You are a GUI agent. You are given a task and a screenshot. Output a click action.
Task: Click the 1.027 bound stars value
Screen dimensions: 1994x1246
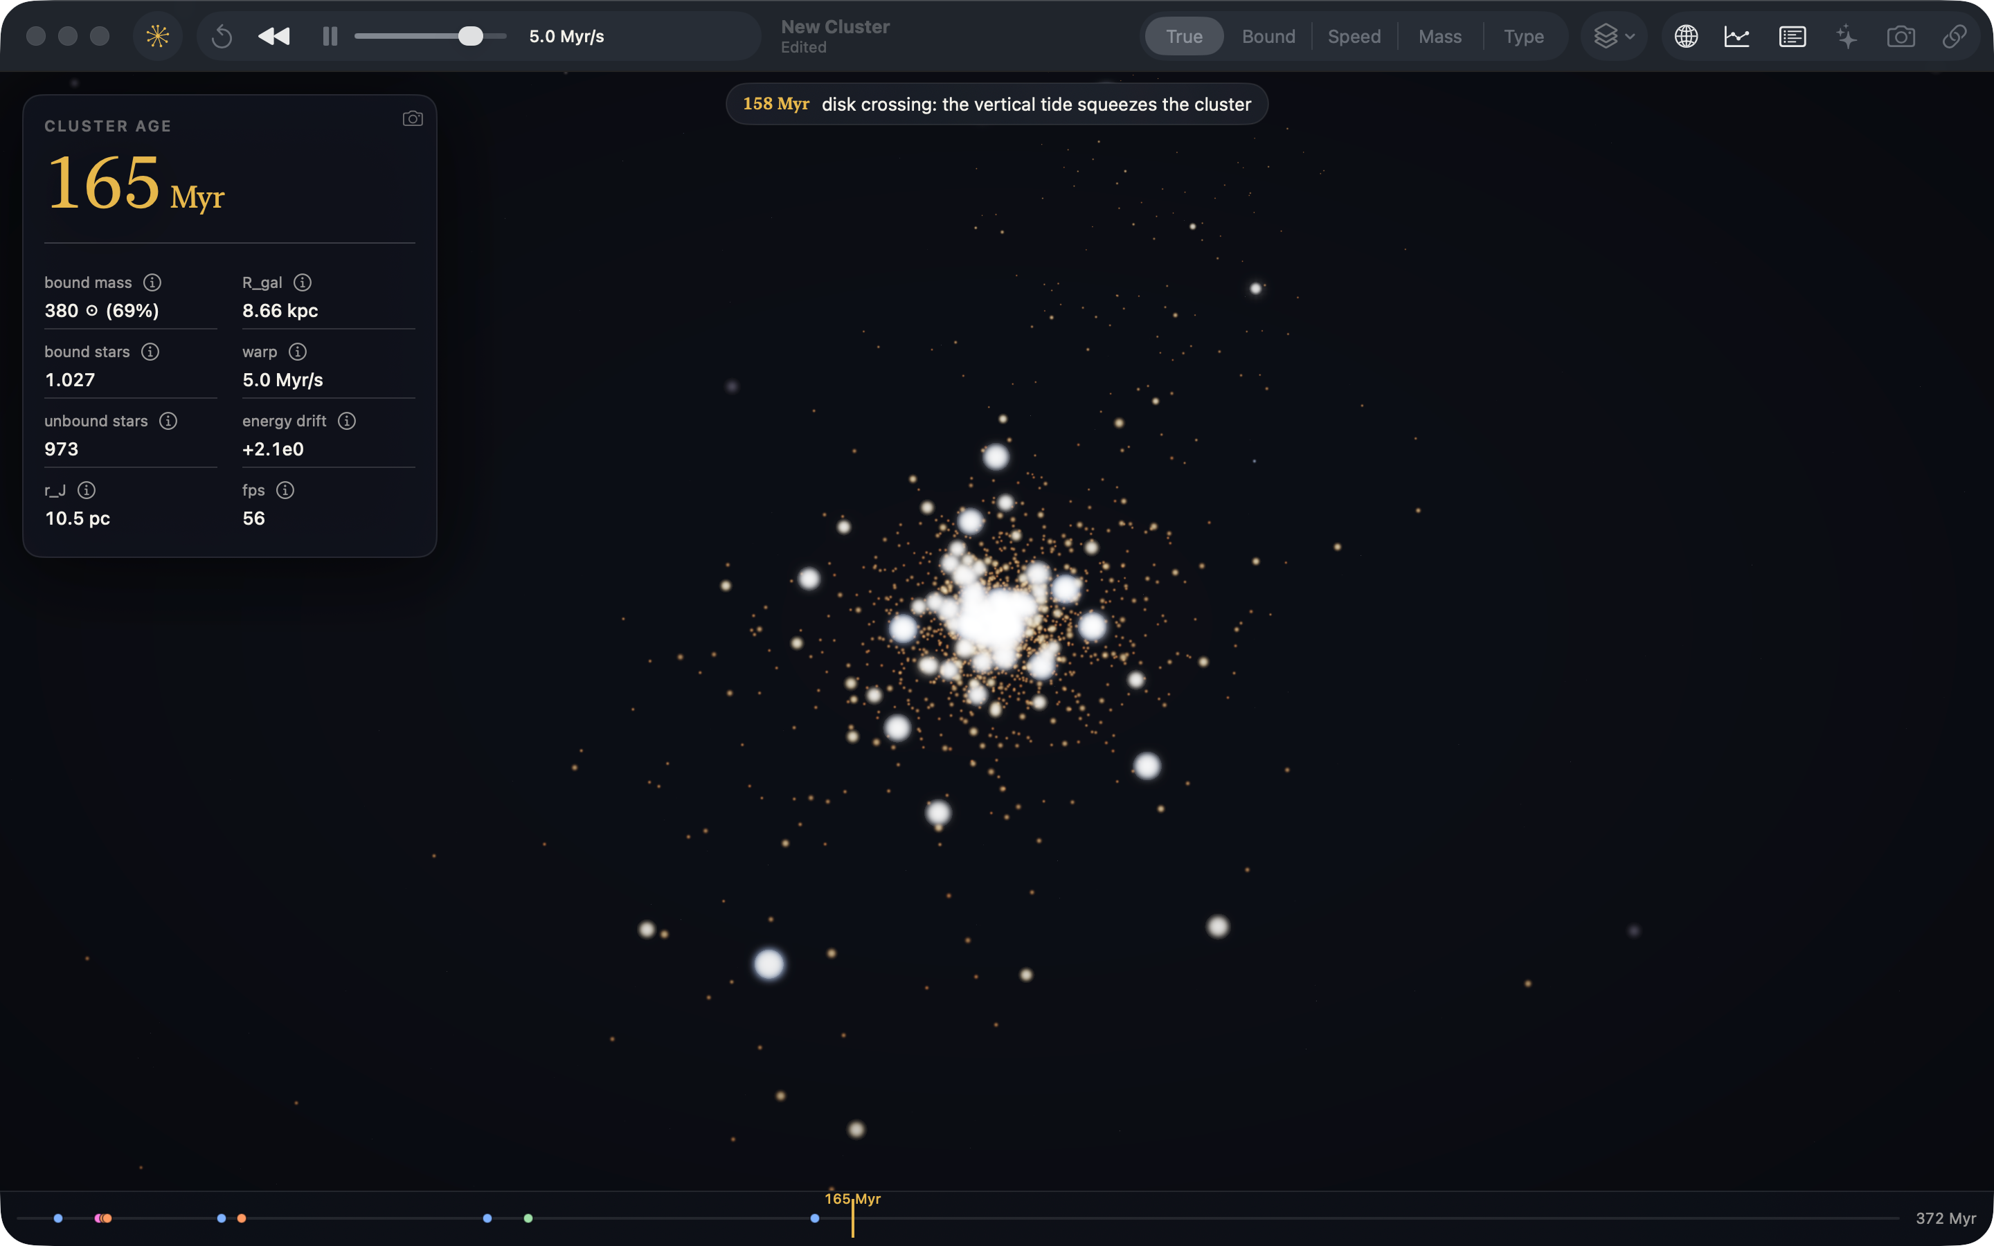point(70,380)
